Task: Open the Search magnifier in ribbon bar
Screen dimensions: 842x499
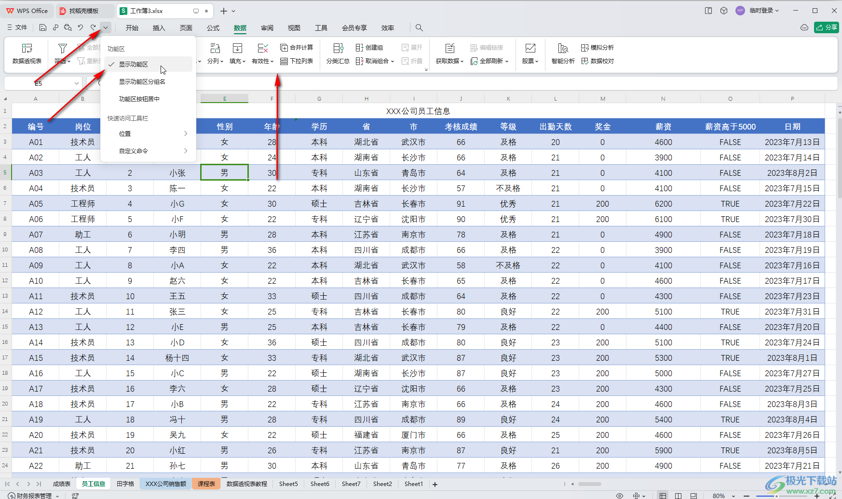Action: click(419, 27)
